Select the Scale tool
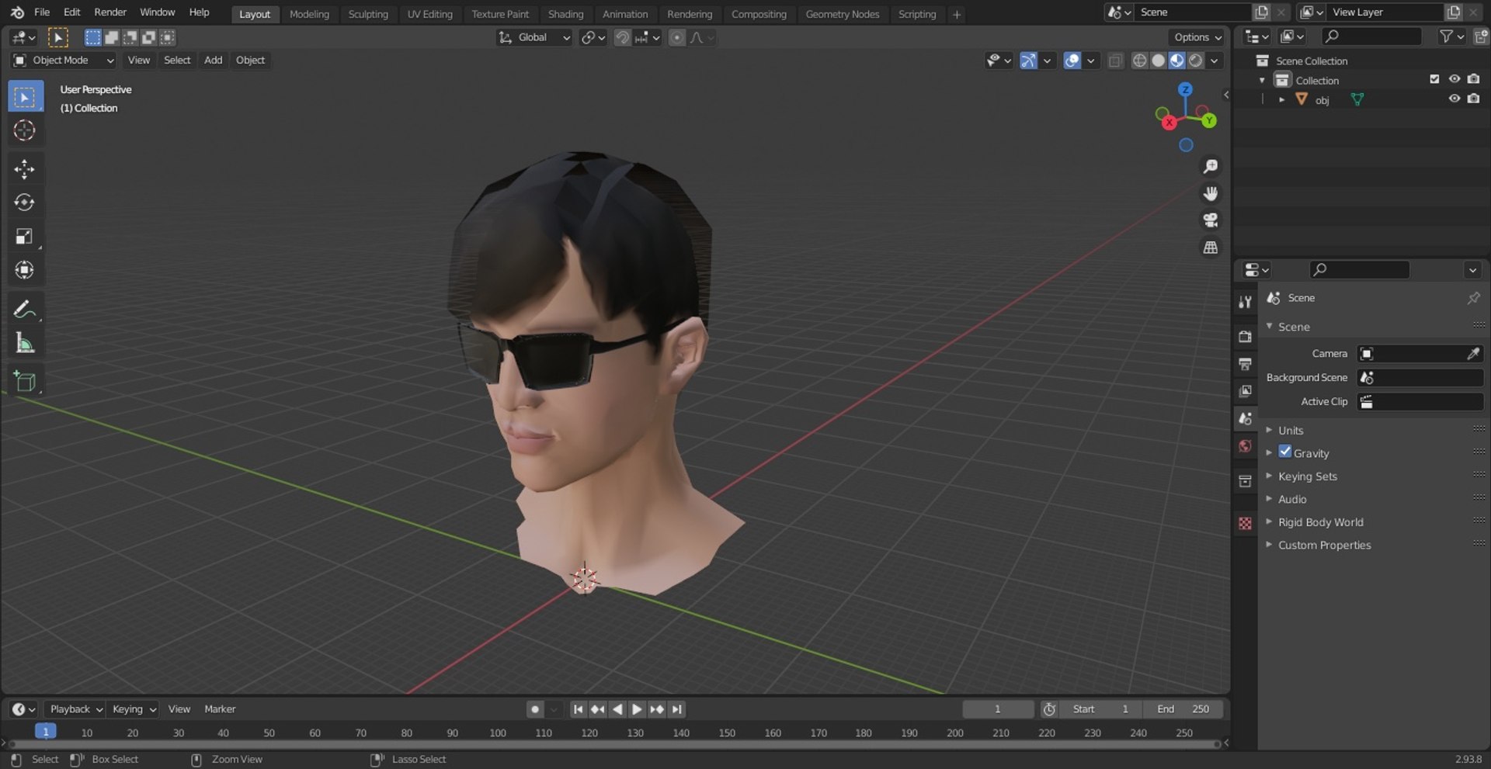This screenshot has height=769, width=1491. click(x=25, y=237)
